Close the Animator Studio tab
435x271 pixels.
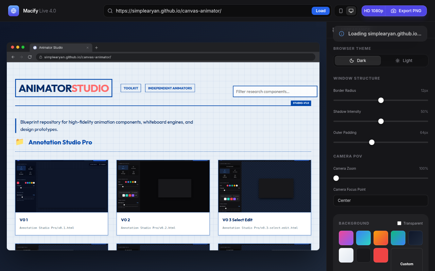pyautogui.click(x=87, y=48)
